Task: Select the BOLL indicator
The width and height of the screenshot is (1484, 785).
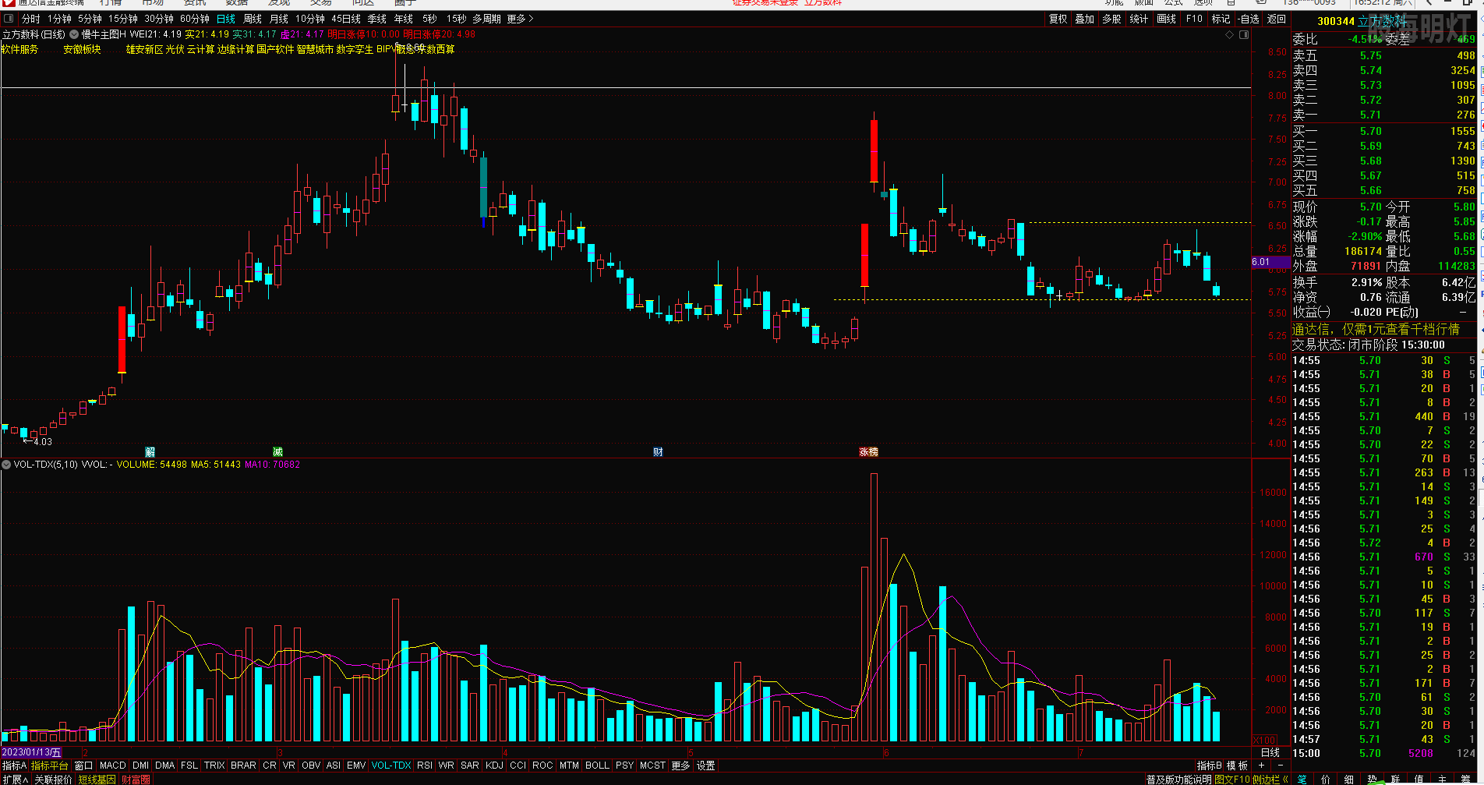Action: (597, 766)
